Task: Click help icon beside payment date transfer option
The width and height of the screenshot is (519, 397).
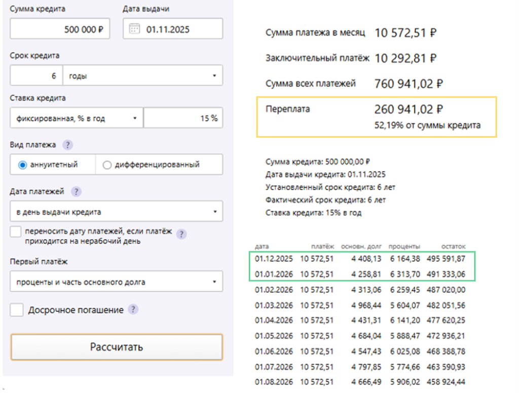Action: [181, 234]
